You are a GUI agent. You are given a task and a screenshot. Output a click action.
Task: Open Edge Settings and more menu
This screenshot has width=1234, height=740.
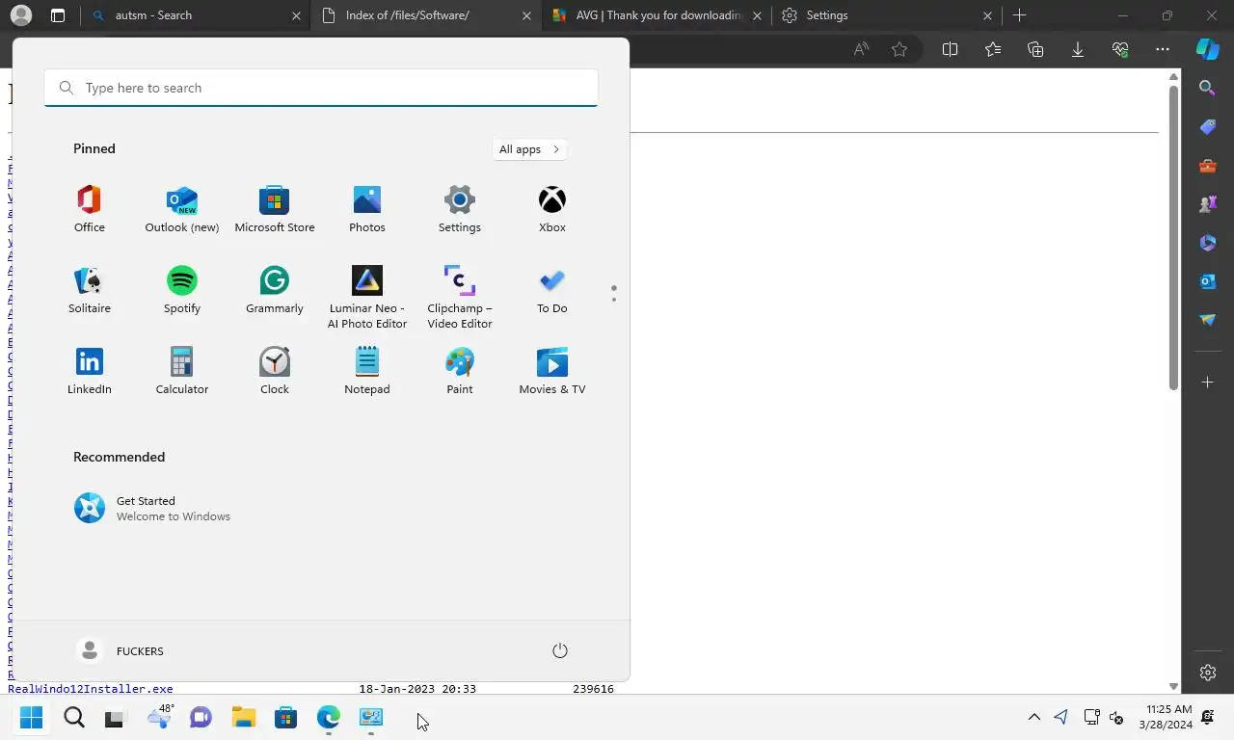[1163, 49]
